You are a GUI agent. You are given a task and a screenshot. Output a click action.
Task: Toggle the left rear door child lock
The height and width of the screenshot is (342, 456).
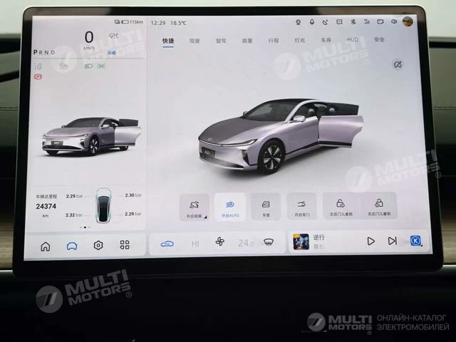pos(341,206)
